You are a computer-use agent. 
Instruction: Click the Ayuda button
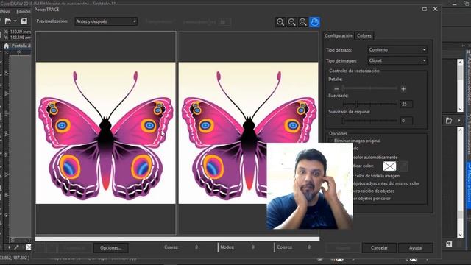[x=415, y=248]
